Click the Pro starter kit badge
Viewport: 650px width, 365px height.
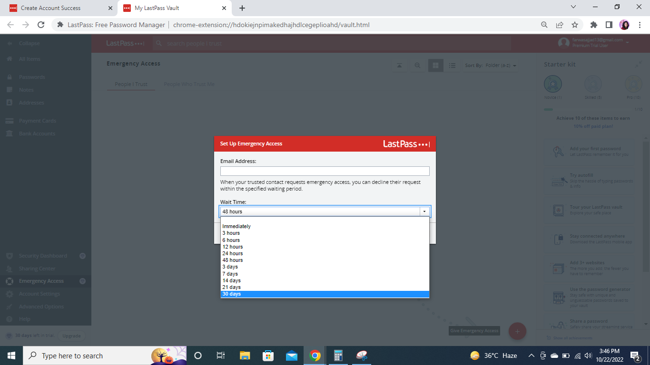tap(633, 84)
